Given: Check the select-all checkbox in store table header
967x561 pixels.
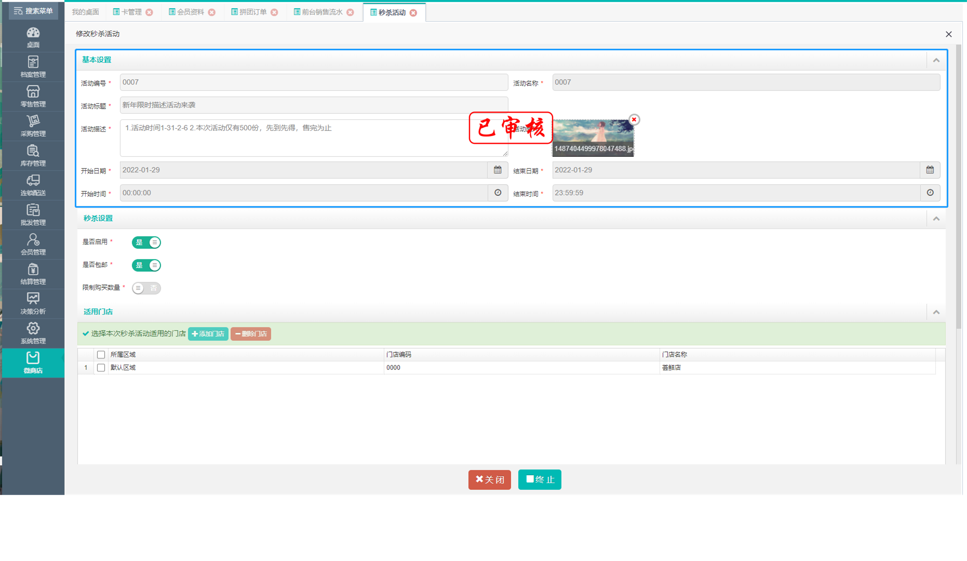Looking at the screenshot, I should [x=101, y=355].
